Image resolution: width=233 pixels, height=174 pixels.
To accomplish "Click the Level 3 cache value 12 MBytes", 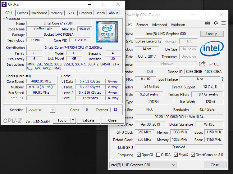I will (x=90, y=98).
